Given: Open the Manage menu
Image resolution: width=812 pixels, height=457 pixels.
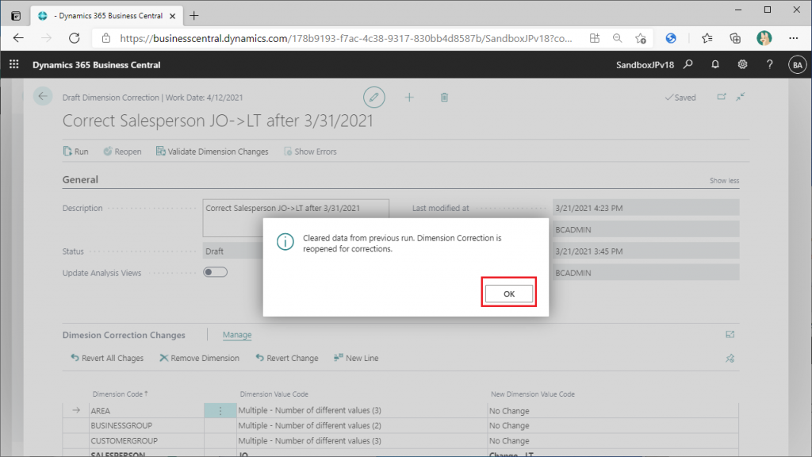Looking at the screenshot, I should pyautogui.click(x=236, y=335).
